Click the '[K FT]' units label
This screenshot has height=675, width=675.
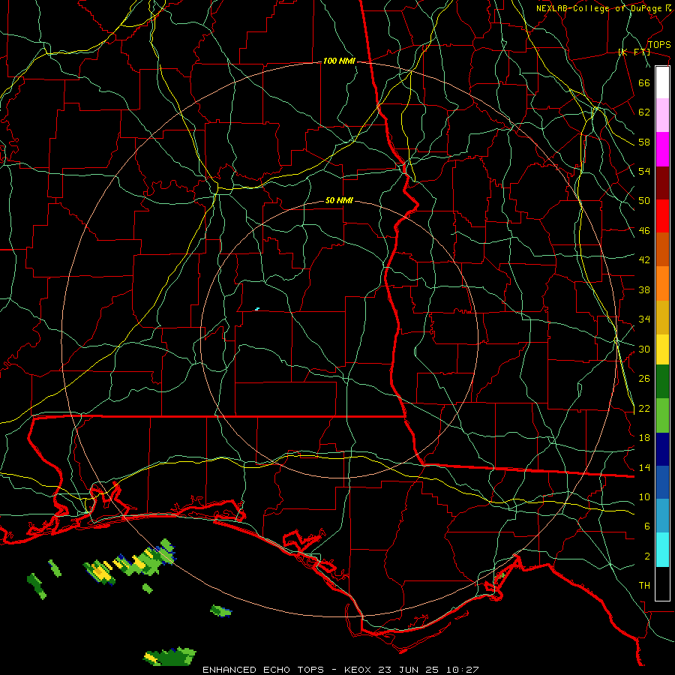(634, 52)
